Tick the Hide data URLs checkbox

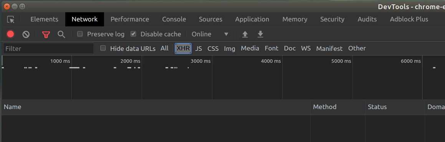point(103,48)
